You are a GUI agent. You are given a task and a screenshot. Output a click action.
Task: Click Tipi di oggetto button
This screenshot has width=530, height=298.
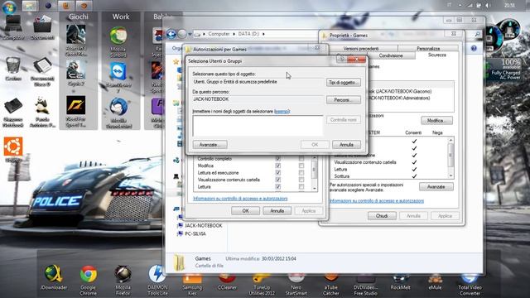tap(344, 83)
